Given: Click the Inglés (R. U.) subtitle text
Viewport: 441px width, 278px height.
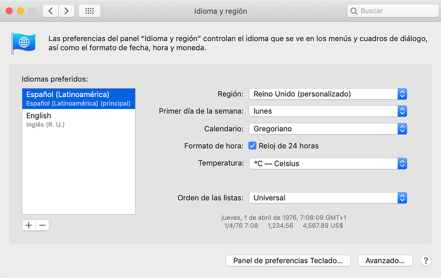Looking at the screenshot, I should click(x=45, y=124).
